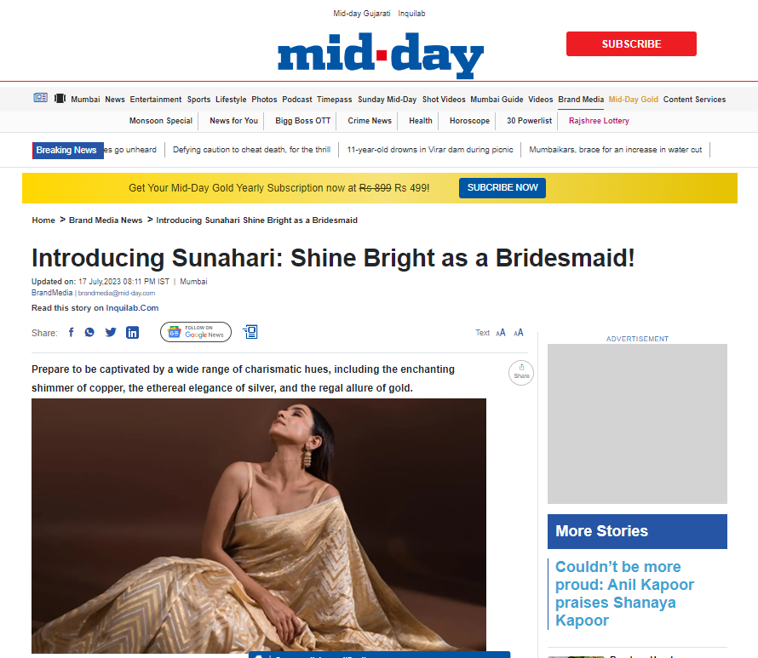Viewport: 758px width, 658px height.
Task: Click the SUBCRIBE NOW button on the gold banner
Action: (502, 187)
